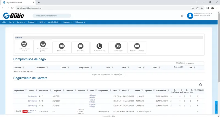Image resolution: width=220 pixels, height=118 pixels.
Task: Click the Filtro fecha date field
Action: pos(194,64)
